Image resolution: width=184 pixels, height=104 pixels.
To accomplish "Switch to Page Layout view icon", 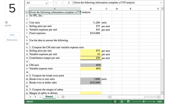I will click(122, 102).
